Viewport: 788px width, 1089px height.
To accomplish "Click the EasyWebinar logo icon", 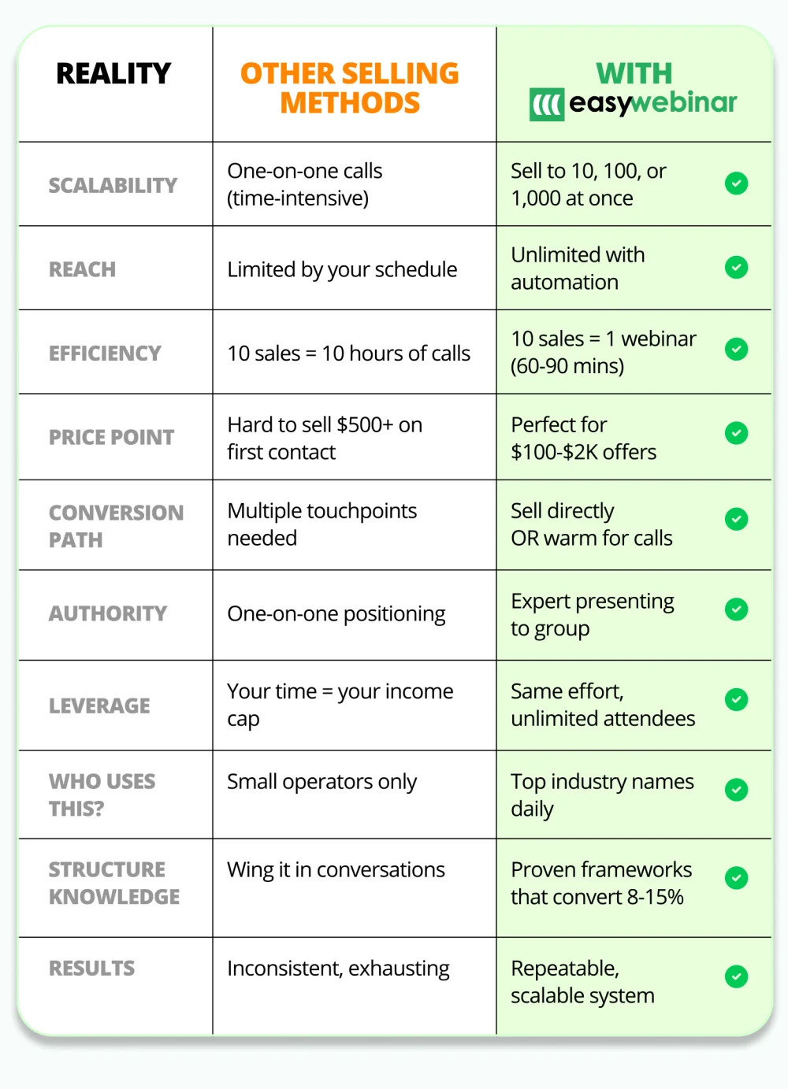I will (547, 104).
